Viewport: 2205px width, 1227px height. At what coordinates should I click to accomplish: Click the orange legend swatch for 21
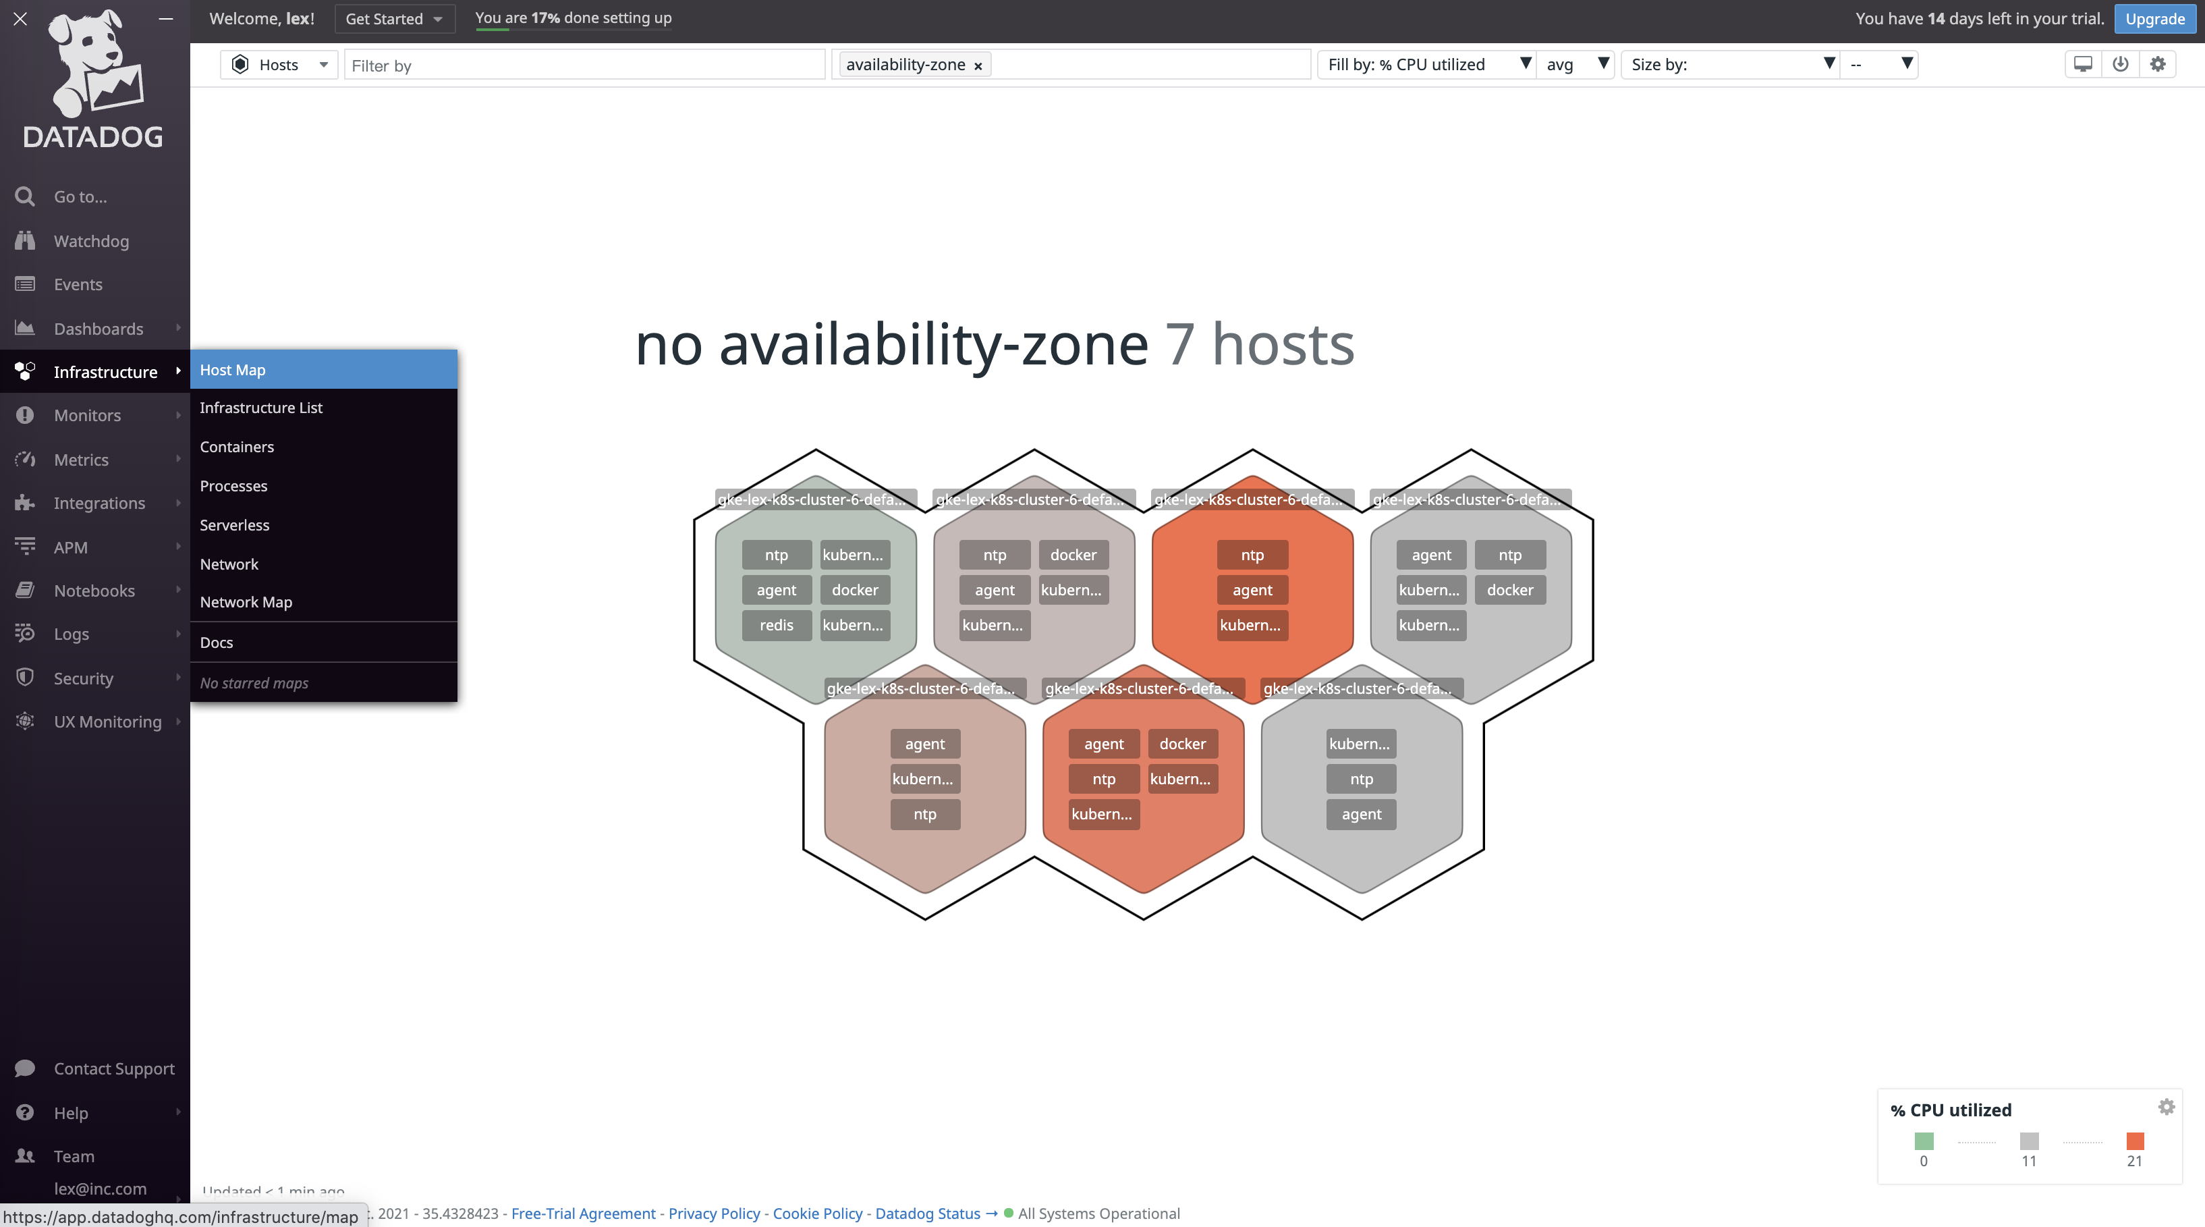pos(2135,1141)
